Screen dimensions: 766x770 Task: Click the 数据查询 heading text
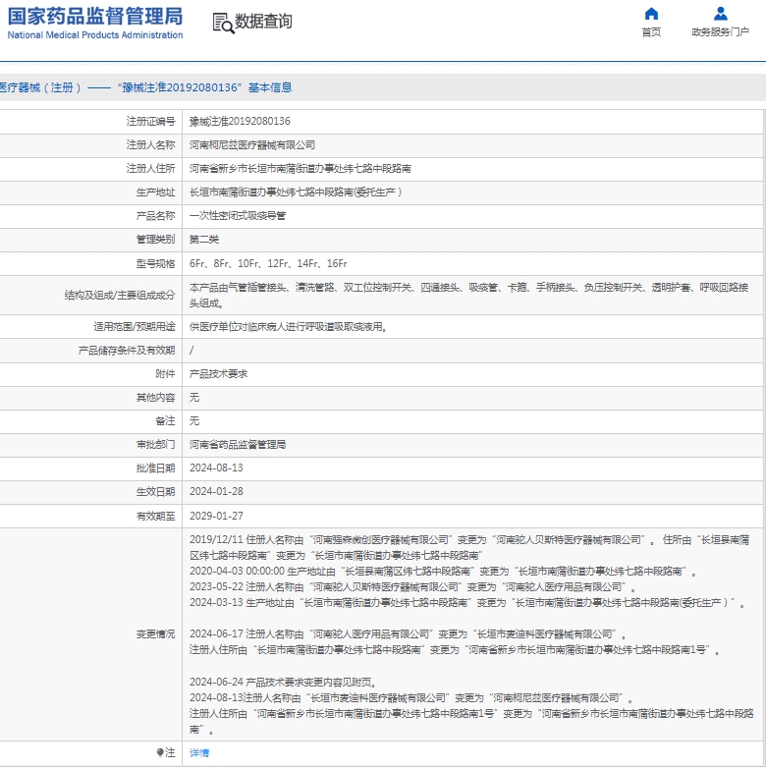point(263,22)
